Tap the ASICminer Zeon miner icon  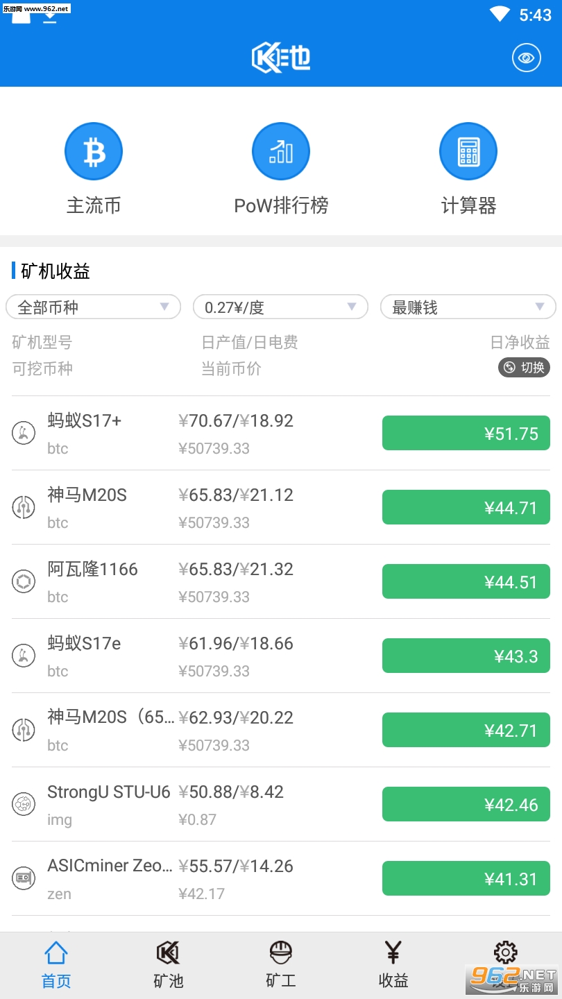pos(24,878)
